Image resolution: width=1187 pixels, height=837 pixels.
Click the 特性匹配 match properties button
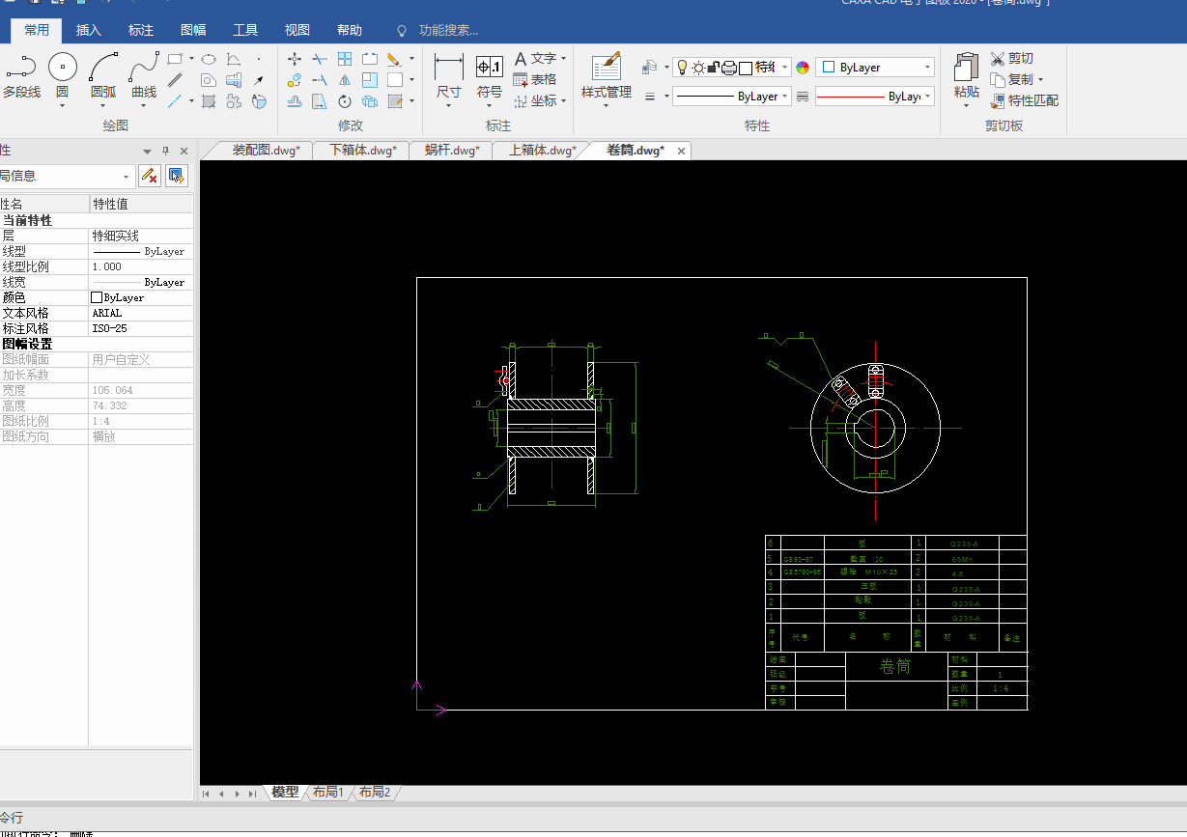coord(1025,100)
